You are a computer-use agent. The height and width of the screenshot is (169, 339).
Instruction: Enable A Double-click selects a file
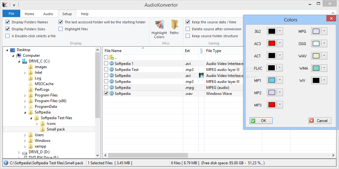tap(8, 36)
